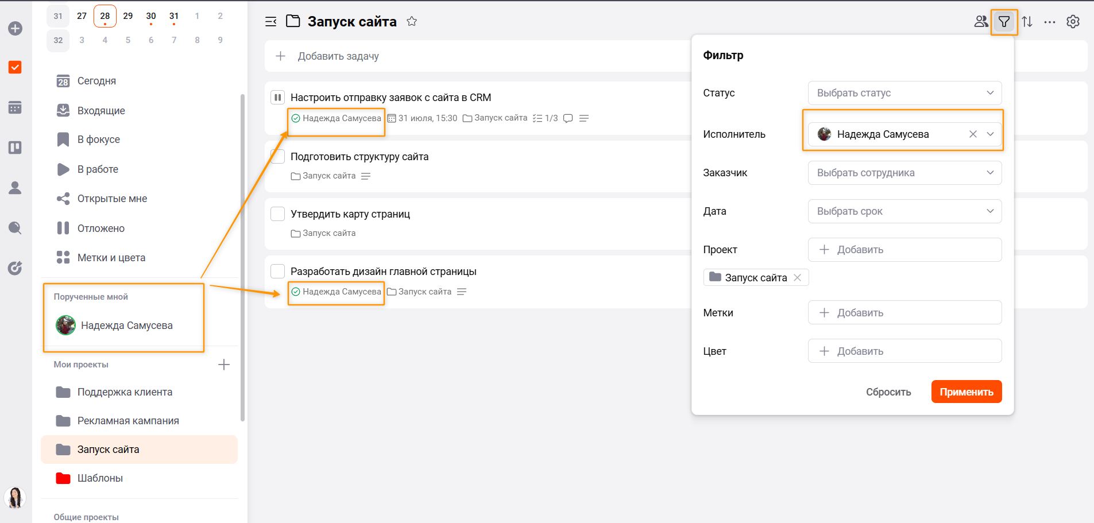Open three-dots more options menu
The height and width of the screenshot is (523, 1094).
pos(1050,22)
